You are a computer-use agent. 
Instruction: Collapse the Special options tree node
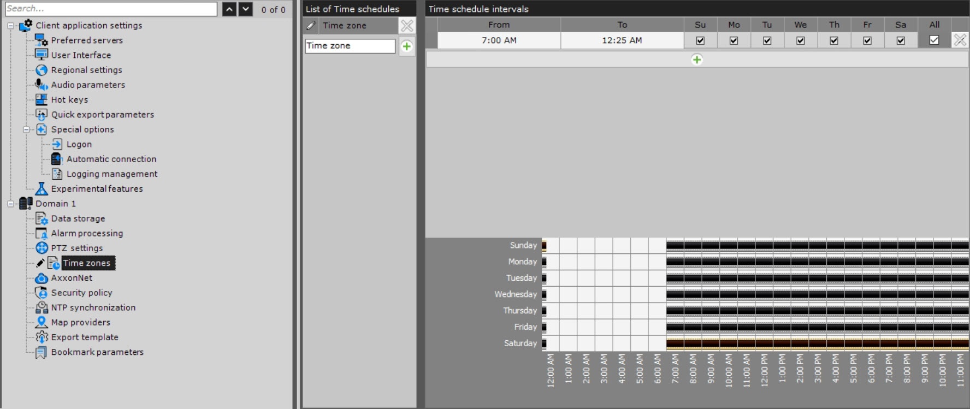pyautogui.click(x=26, y=130)
